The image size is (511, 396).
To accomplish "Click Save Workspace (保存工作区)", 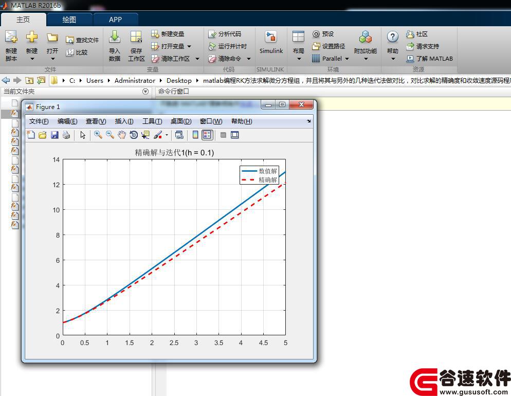I will (x=136, y=46).
